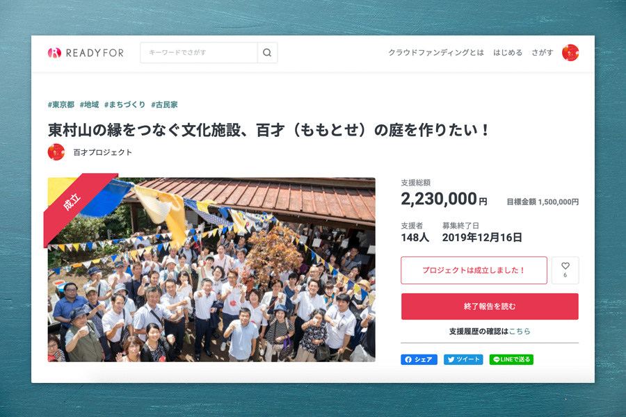Click the #まちづくり tag
Screen dimensions: 626x417
click(x=125, y=104)
